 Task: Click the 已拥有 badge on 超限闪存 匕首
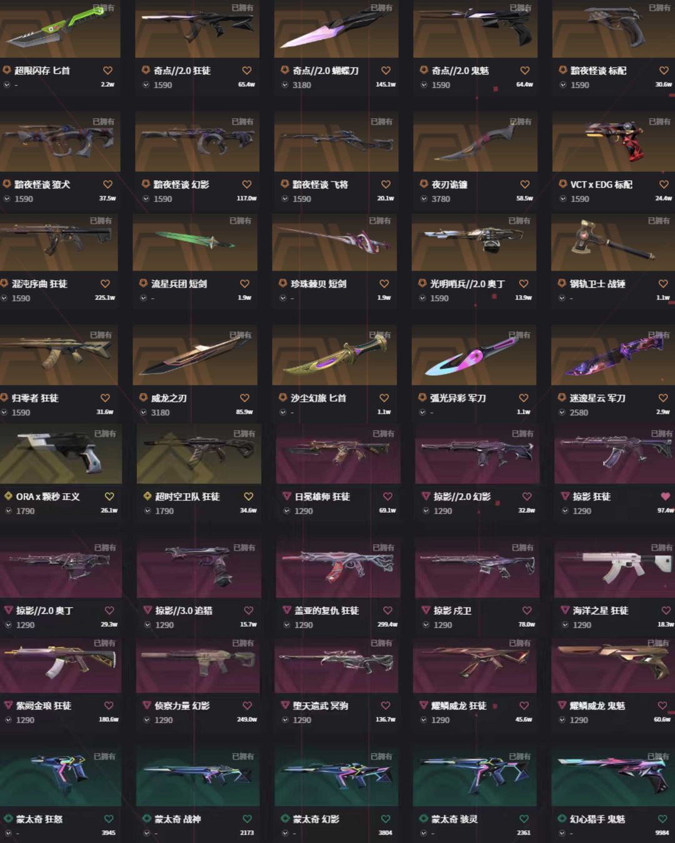[x=104, y=7]
